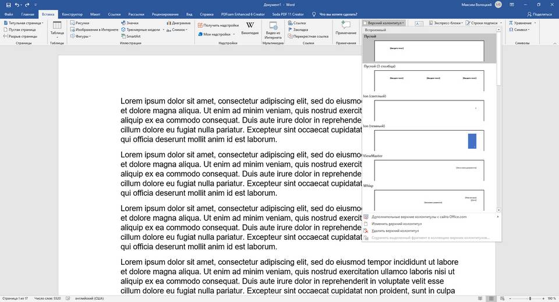Toggle web layout view in status bar

pyautogui.click(x=502, y=299)
